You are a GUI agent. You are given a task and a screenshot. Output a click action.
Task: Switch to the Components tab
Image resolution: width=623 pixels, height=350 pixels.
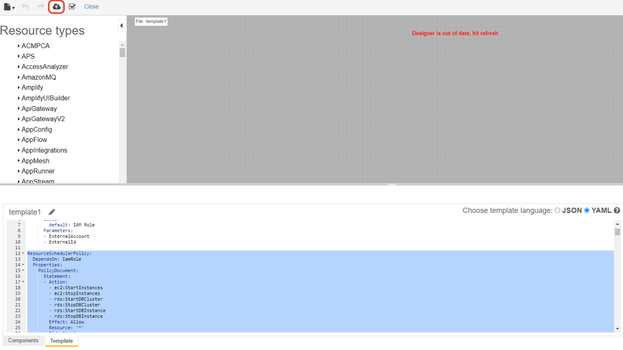[23, 341]
